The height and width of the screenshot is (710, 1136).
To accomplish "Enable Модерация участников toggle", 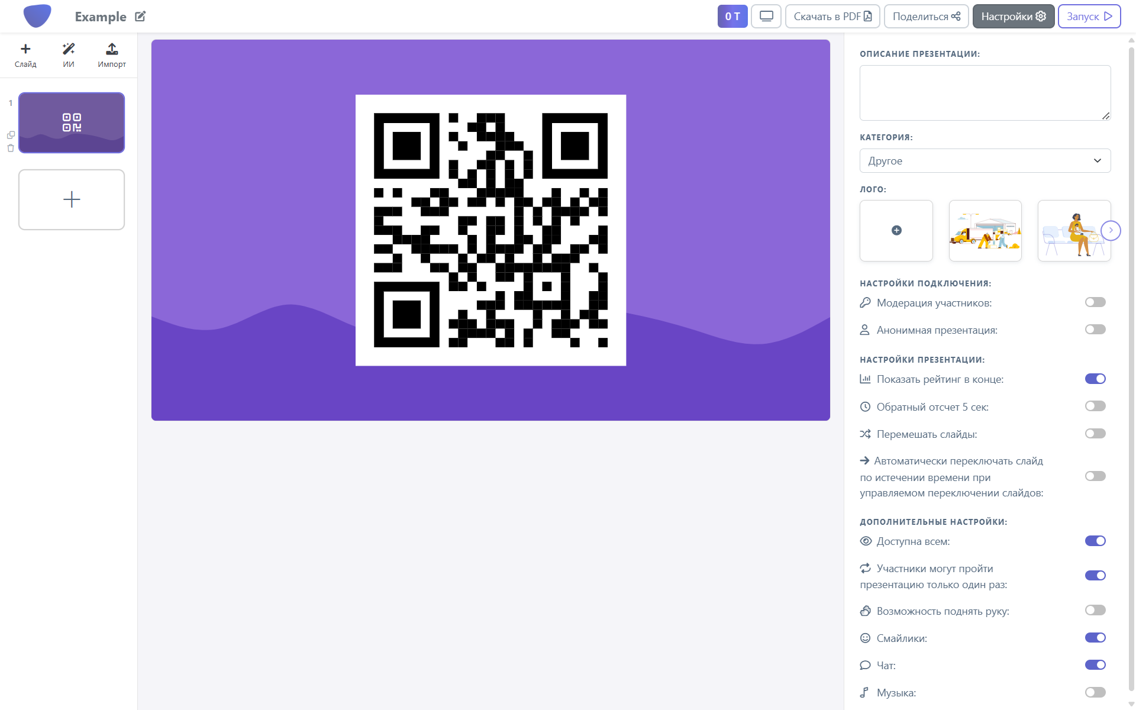I will tap(1095, 302).
